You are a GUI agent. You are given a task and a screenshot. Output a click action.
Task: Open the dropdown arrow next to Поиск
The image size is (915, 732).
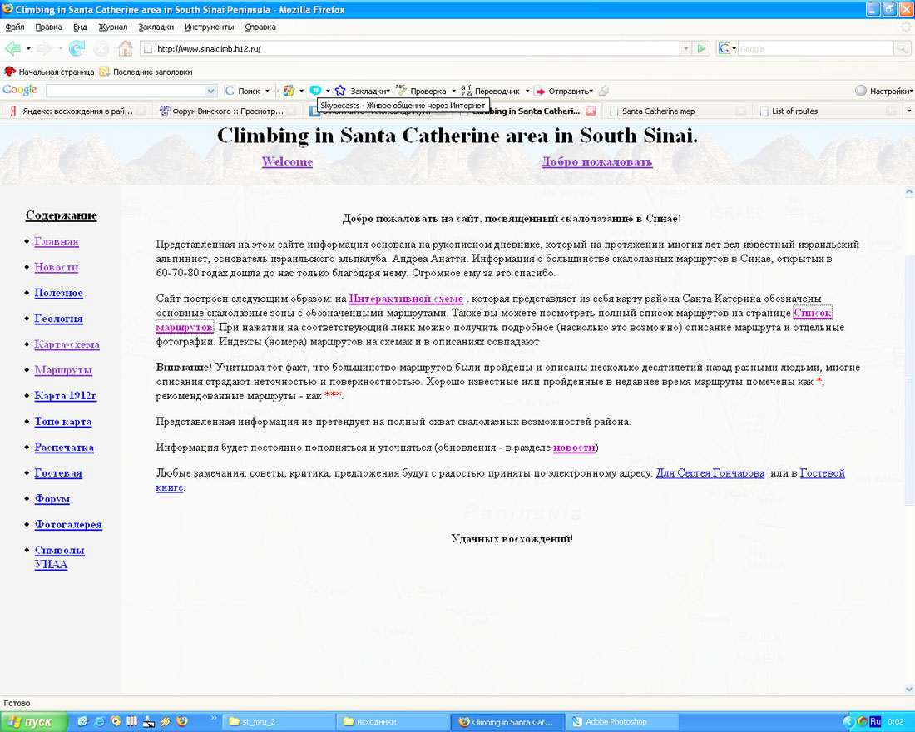(x=267, y=91)
